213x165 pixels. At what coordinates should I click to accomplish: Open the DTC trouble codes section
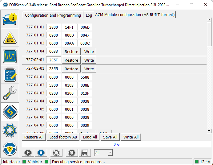point(10,38)
